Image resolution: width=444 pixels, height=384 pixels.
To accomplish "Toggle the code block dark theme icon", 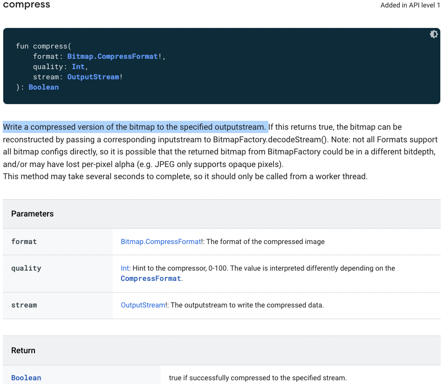I will click(434, 34).
